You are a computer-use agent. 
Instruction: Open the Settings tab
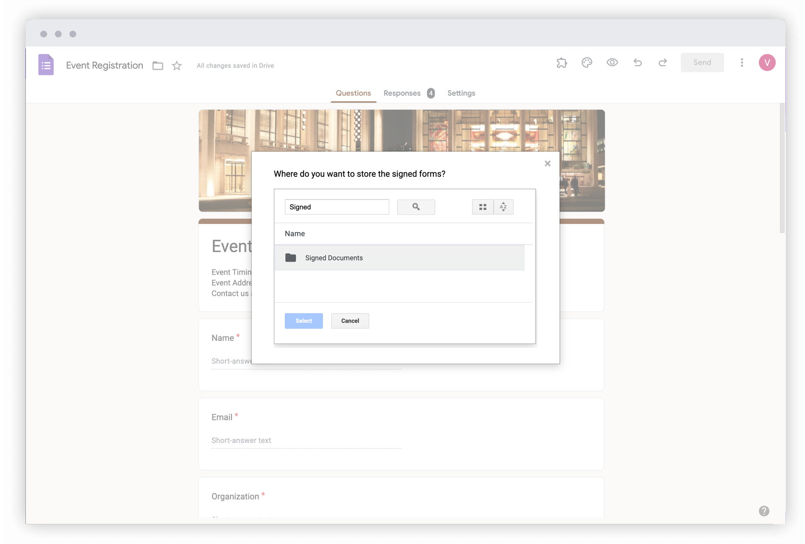[x=461, y=93]
